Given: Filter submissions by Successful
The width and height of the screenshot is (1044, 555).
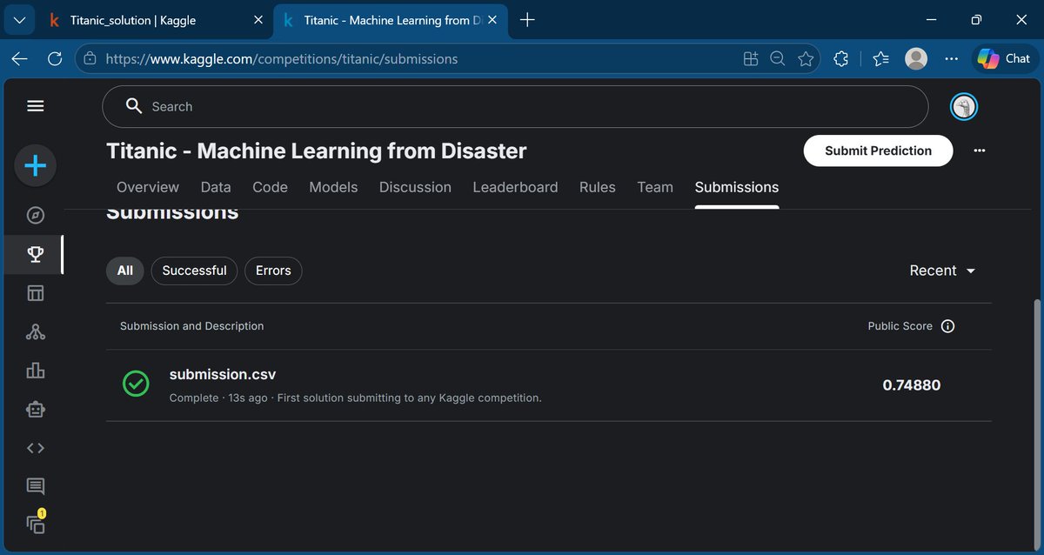Looking at the screenshot, I should (194, 271).
